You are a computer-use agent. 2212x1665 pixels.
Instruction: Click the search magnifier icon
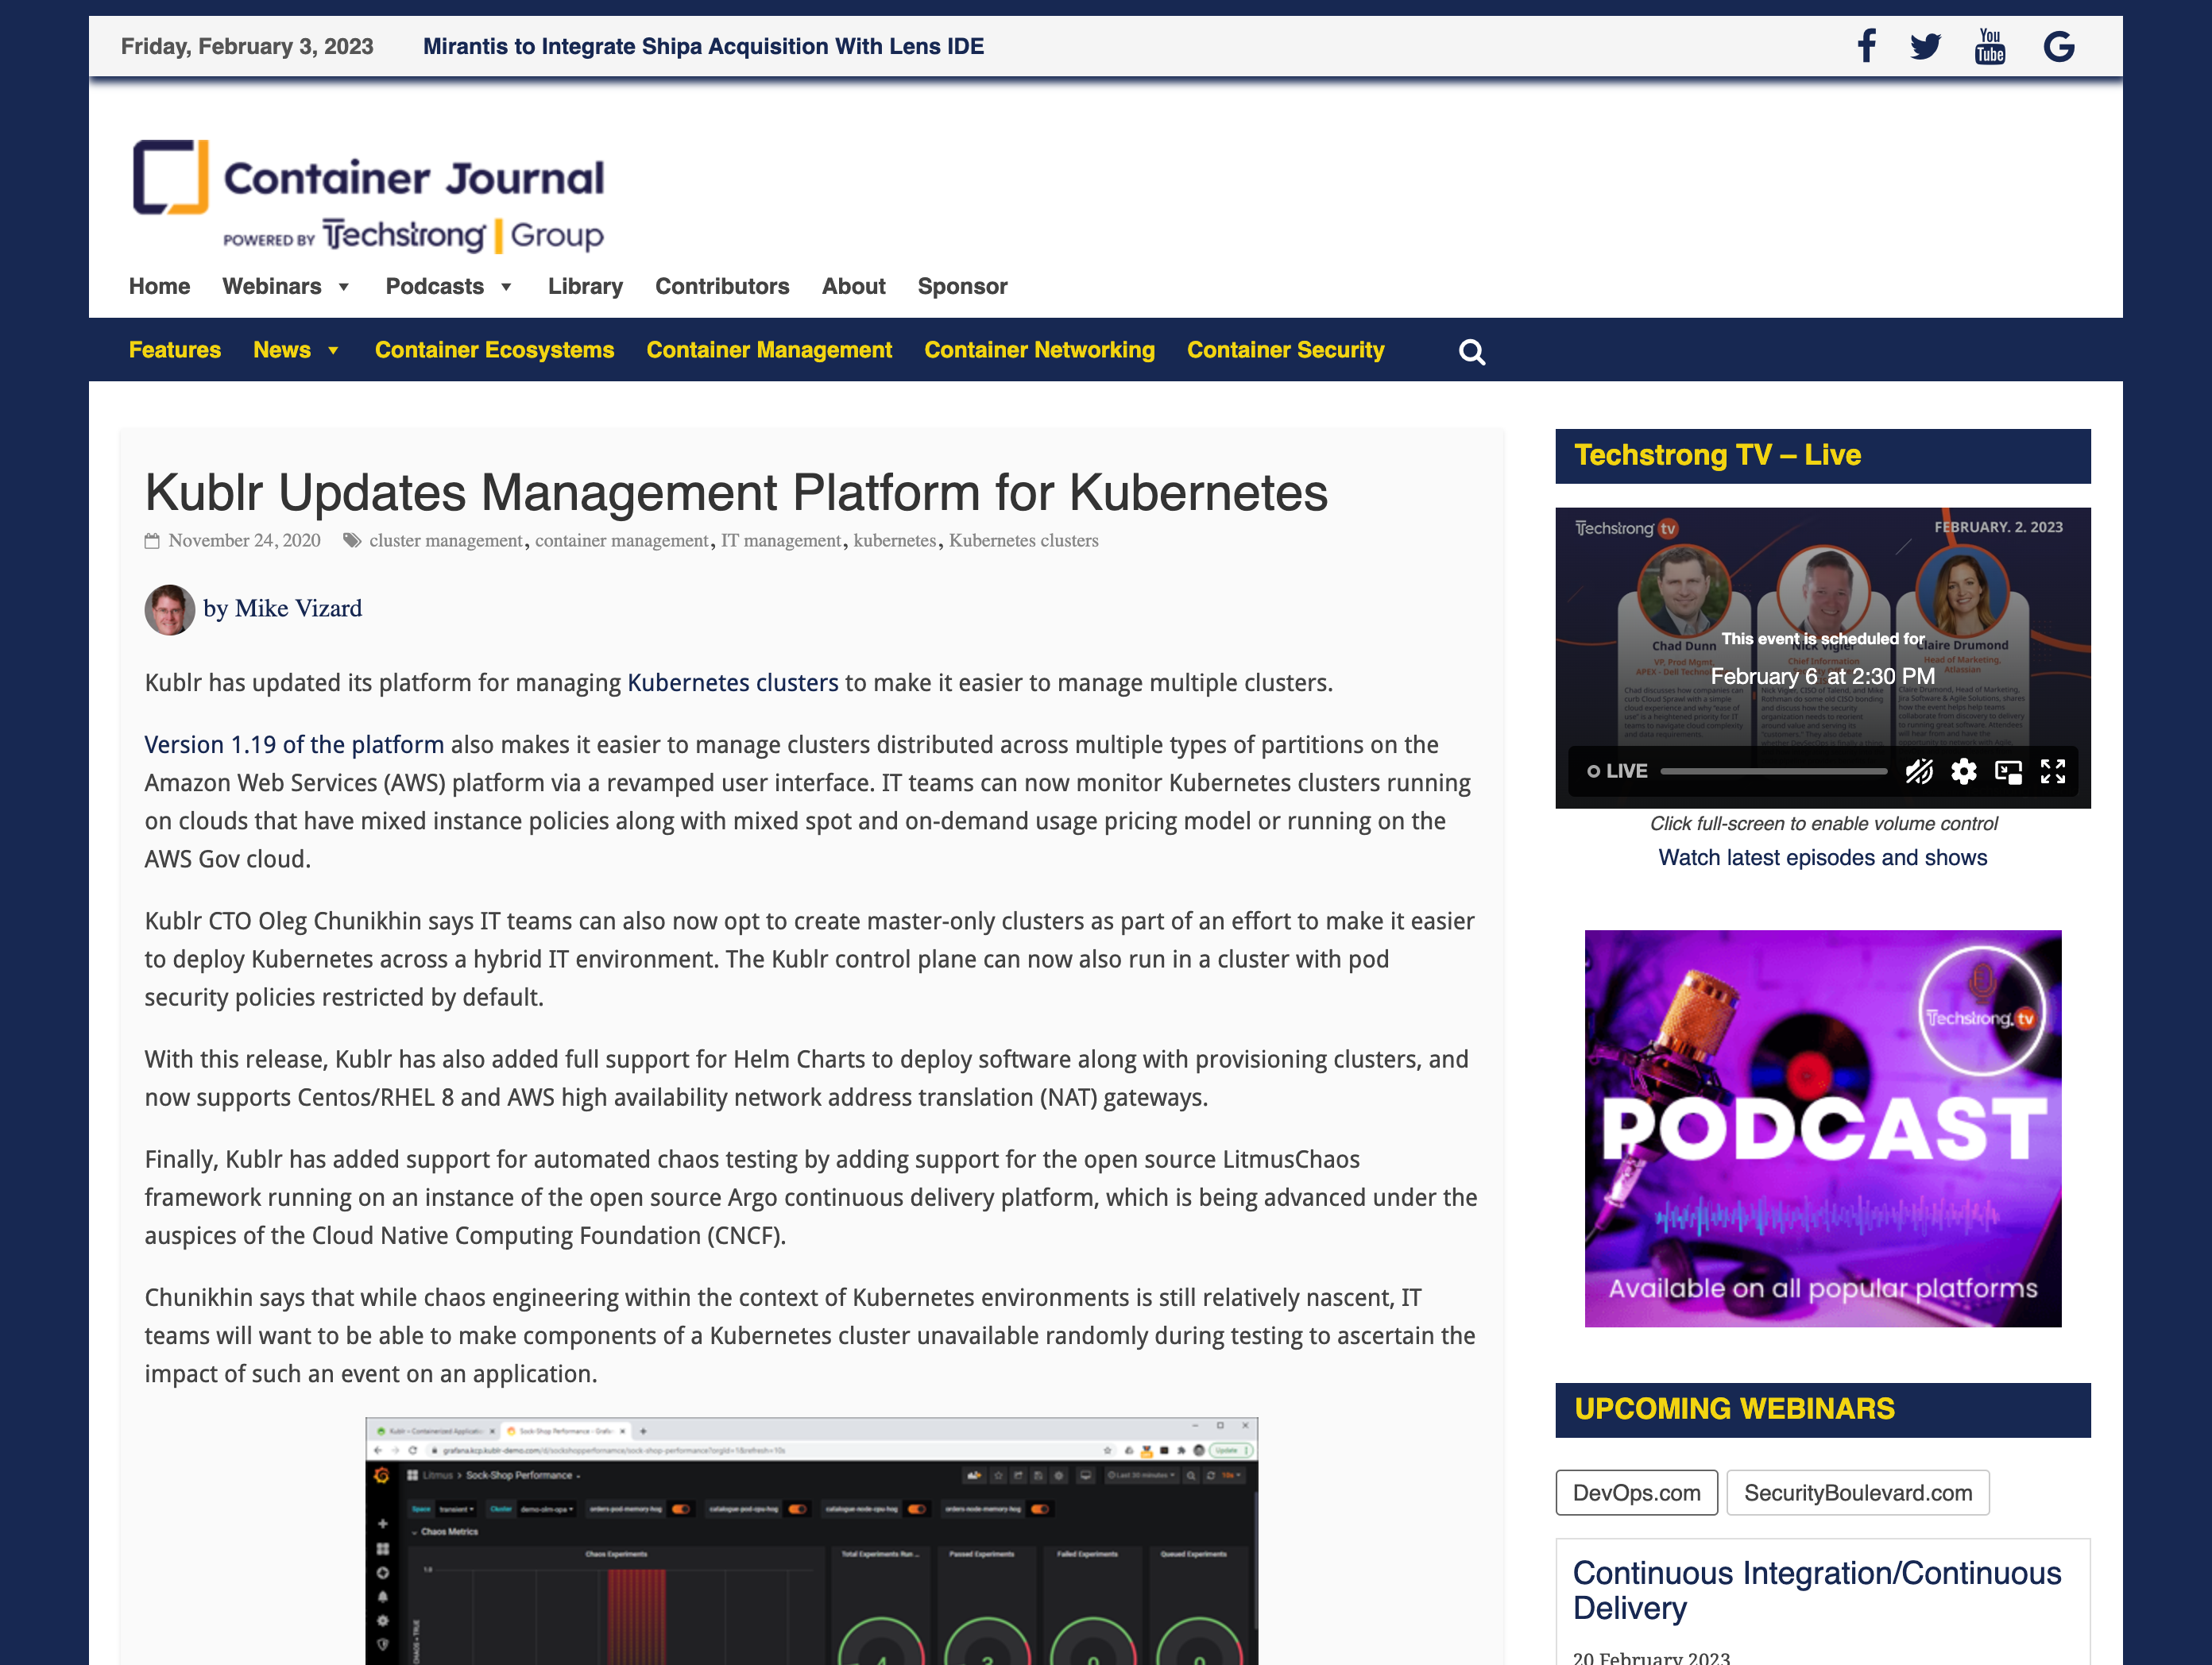pos(1472,352)
